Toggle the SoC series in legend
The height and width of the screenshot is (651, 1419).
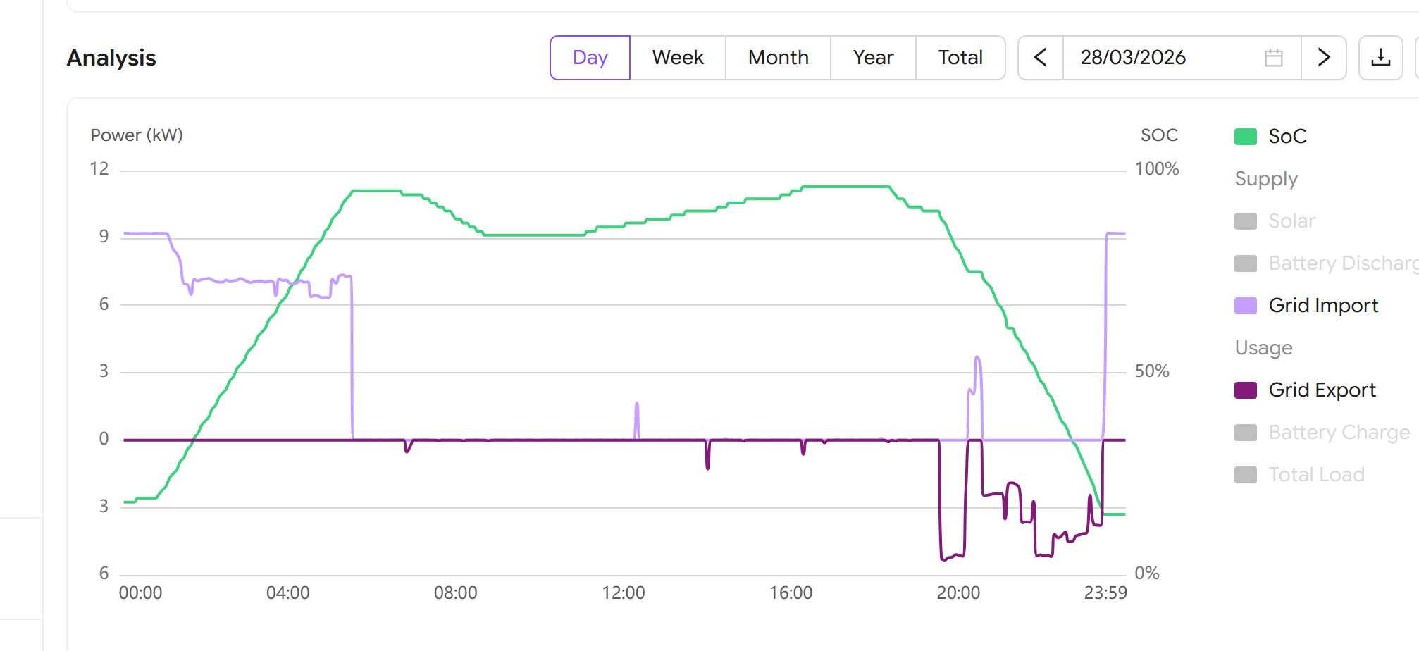(x=1287, y=137)
